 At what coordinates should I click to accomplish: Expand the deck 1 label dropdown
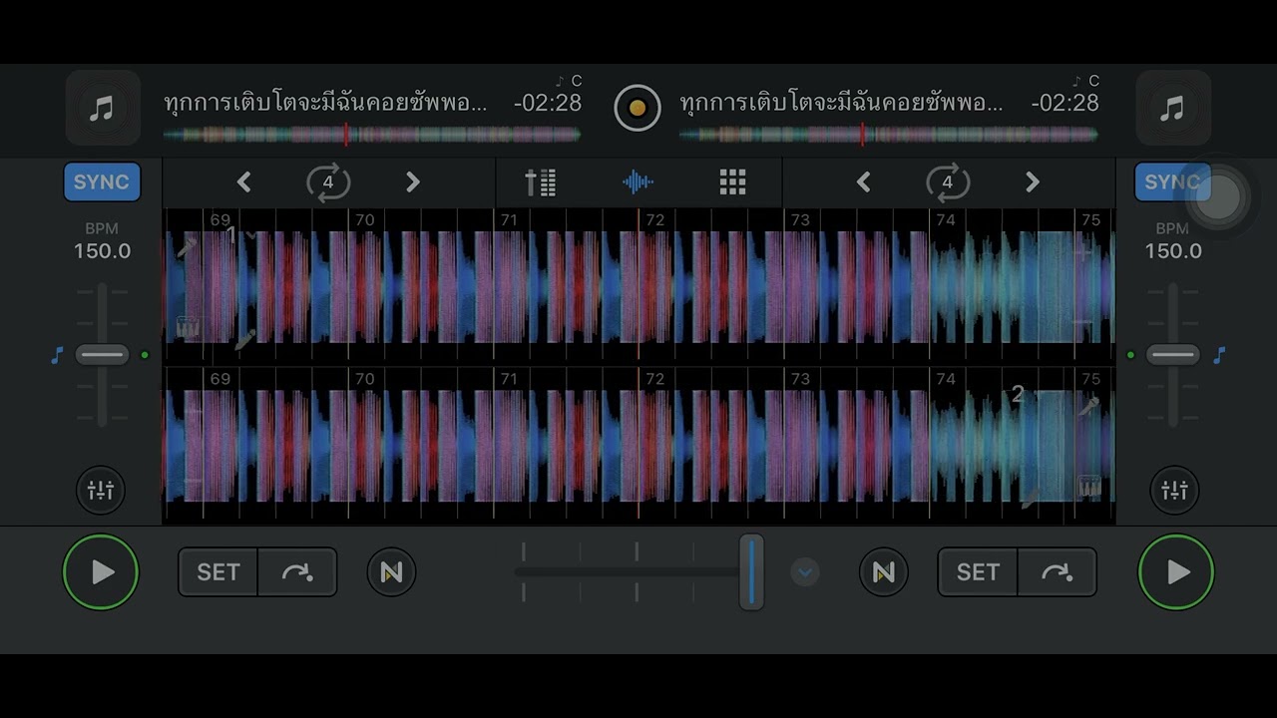[x=252, y=235]
